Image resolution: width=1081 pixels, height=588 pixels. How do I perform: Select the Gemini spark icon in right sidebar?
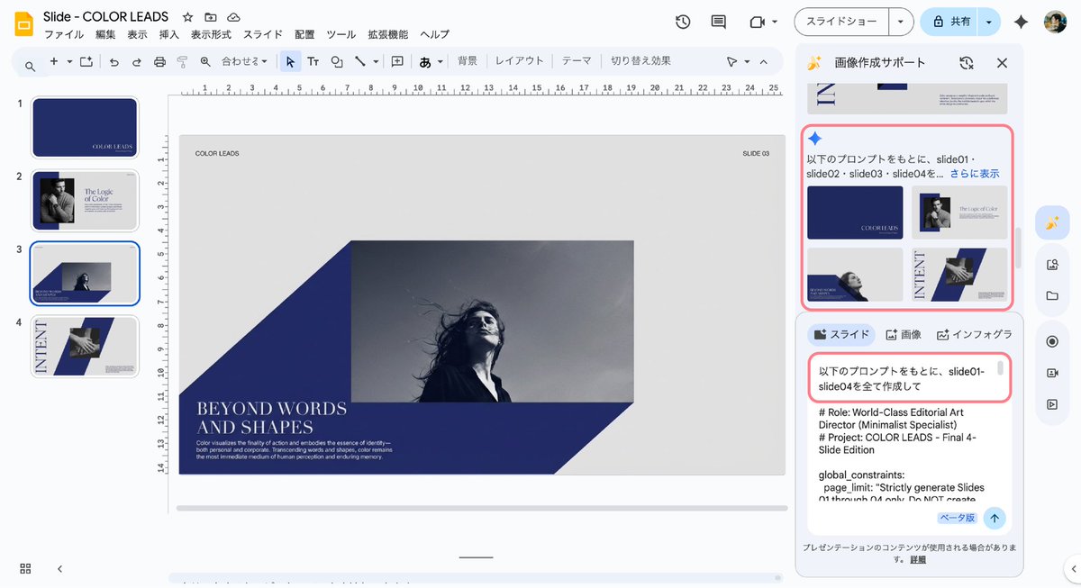coord(1052,222)
